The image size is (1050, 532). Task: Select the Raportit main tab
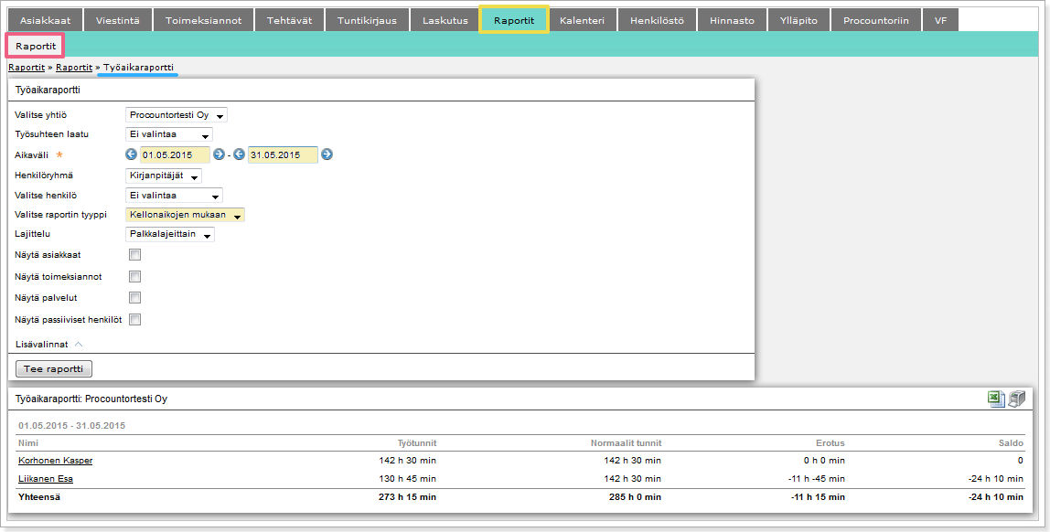(x=514, y=20)
